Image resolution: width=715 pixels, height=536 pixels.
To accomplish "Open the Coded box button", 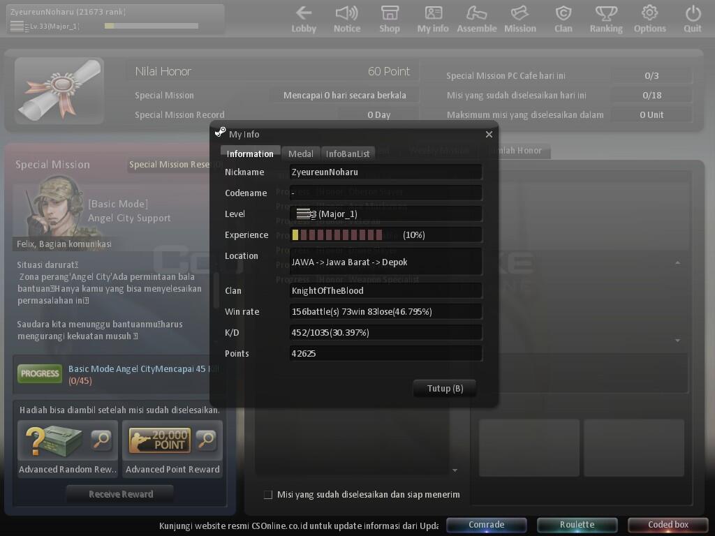I will tap(668, 525).
